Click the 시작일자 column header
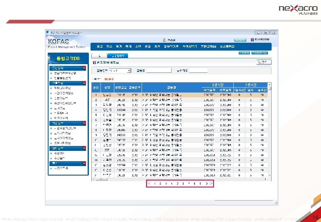 [x=209, y=90]
